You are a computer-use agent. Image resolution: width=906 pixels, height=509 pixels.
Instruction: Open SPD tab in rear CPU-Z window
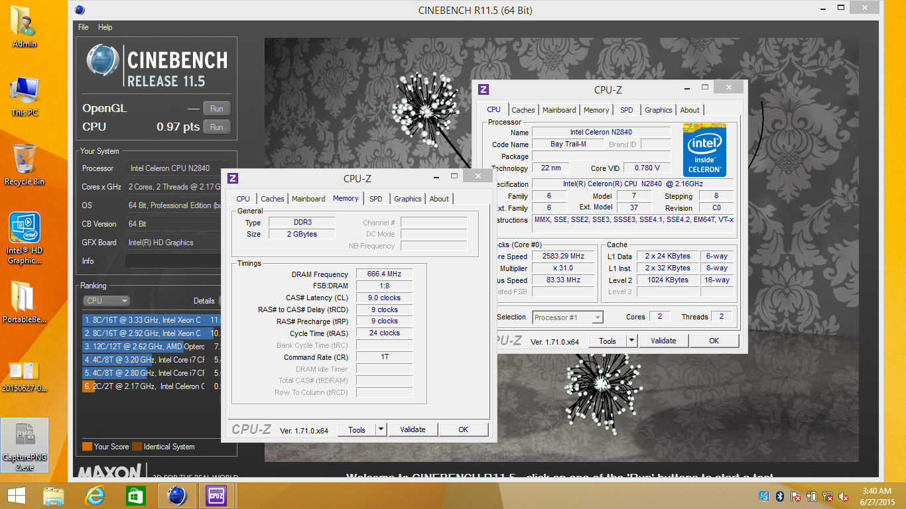(627, 110)
